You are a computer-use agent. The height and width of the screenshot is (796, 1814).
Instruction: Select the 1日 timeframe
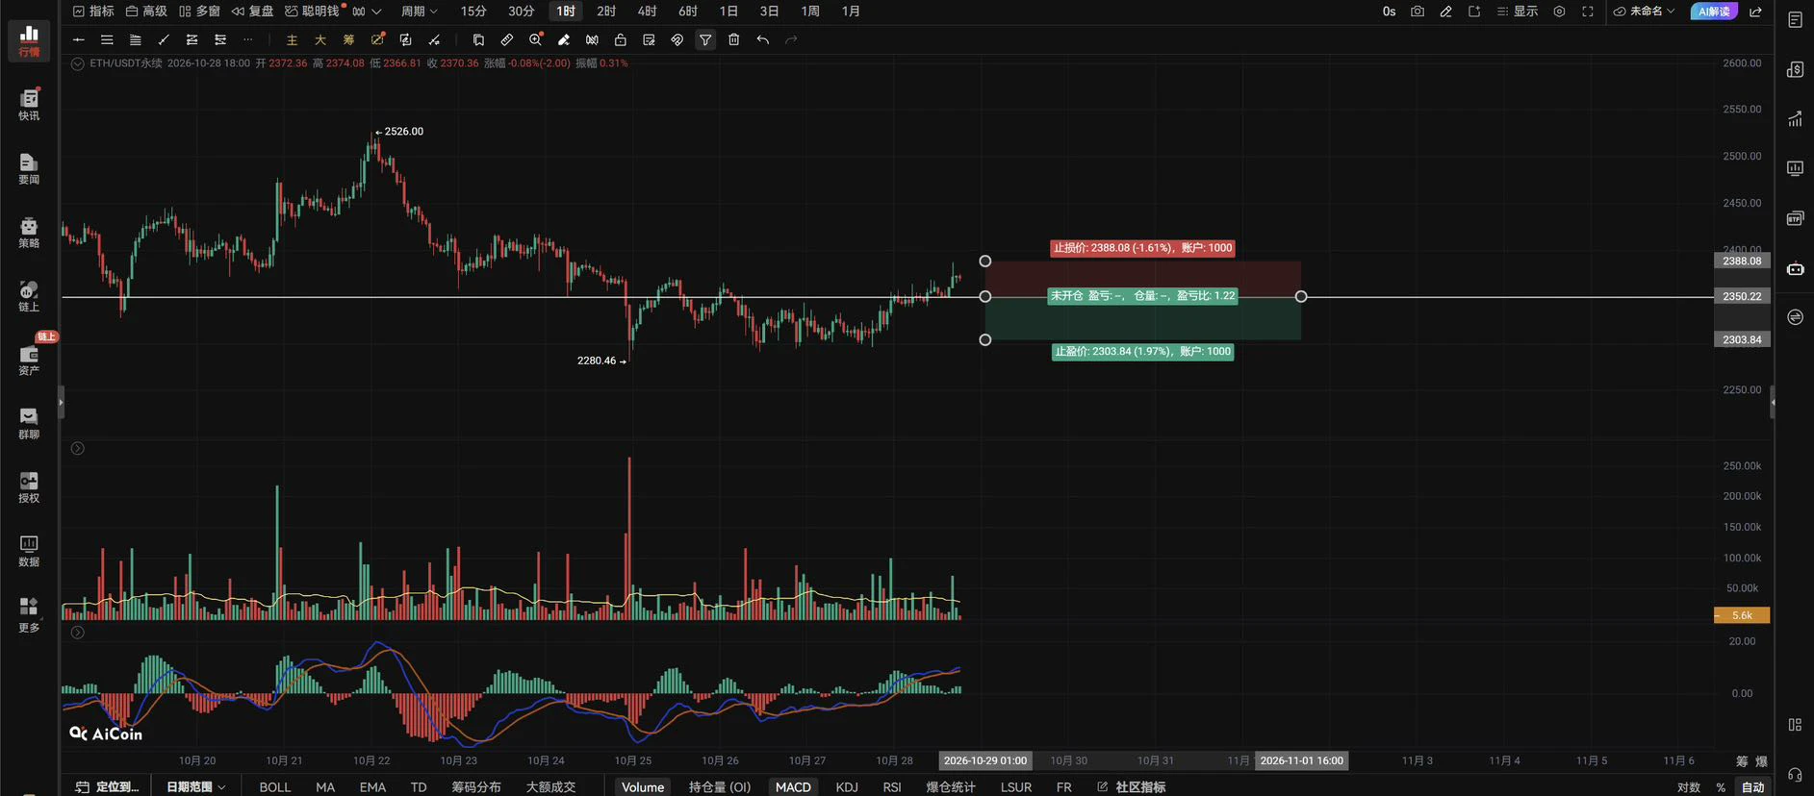[728, 12]
